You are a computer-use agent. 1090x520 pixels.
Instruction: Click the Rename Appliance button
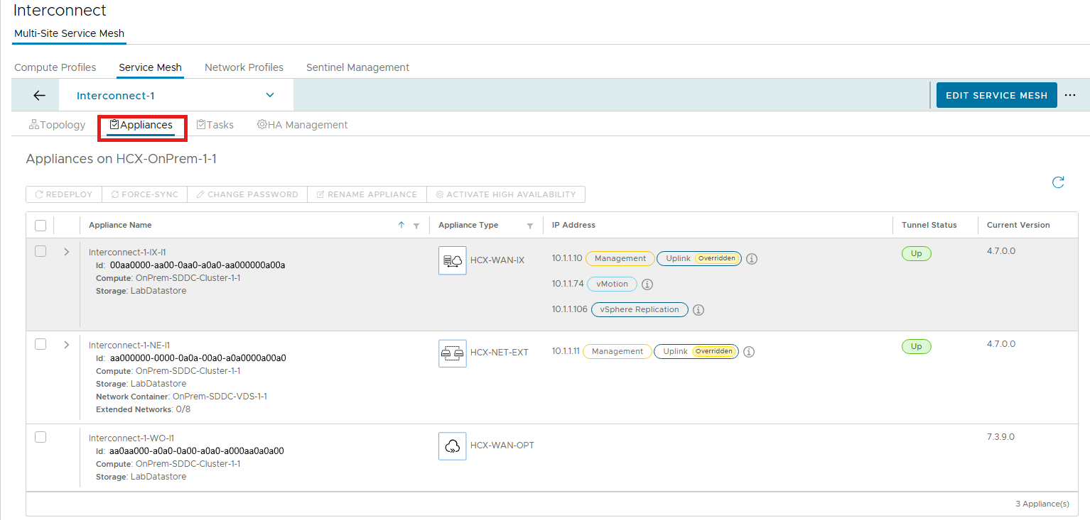367,194
